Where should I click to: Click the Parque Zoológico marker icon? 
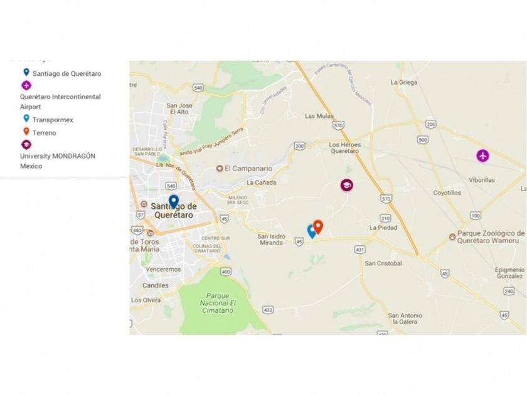point(452,237)
